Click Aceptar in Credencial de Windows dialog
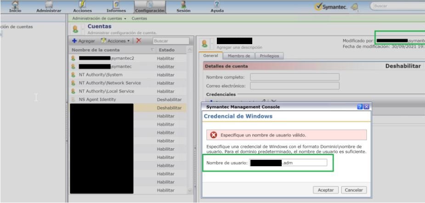The width and height of the screenshot is (425, 203). coord(325,190)
